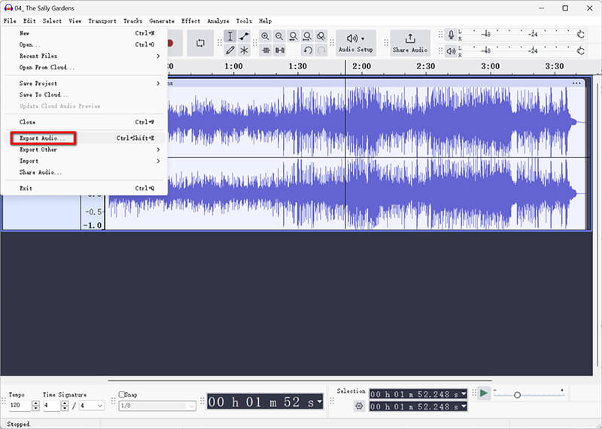
Task: Open main time display format dropdown
Action: pos(319,402)
